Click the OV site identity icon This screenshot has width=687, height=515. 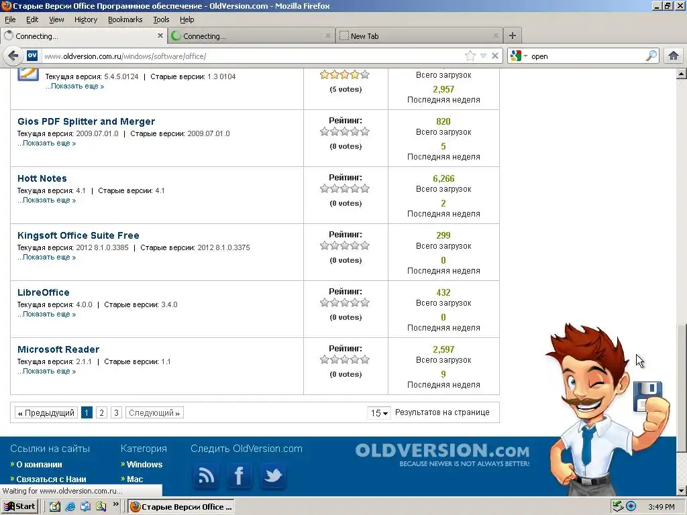pos(32,56)
